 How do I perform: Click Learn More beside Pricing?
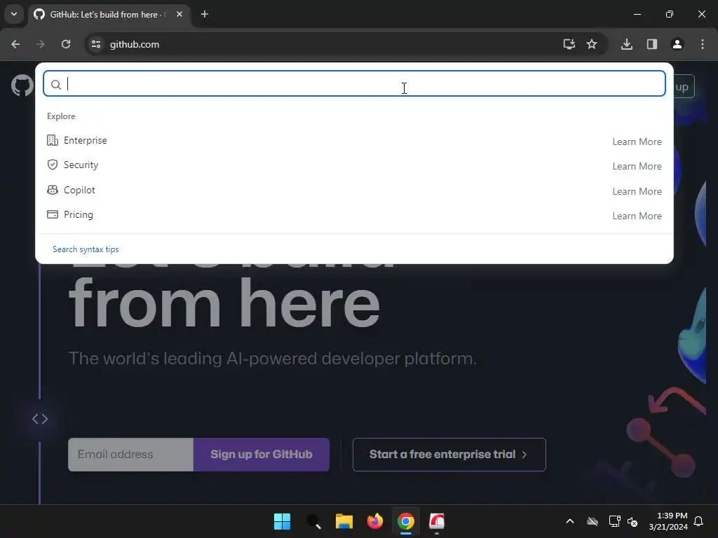pos(637,216)
